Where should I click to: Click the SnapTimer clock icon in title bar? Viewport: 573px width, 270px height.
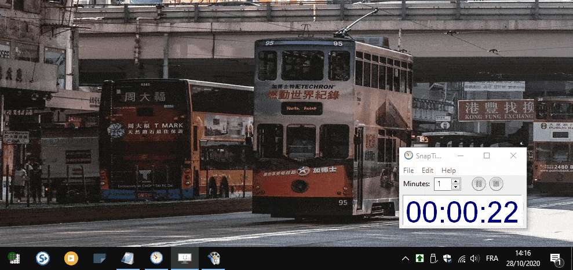(x=408, y=156)
